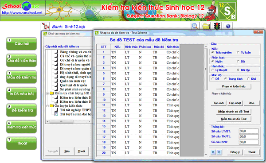266x163 pixels.
Task: Select Ngắn radio button
Action: tap(213, 61)
